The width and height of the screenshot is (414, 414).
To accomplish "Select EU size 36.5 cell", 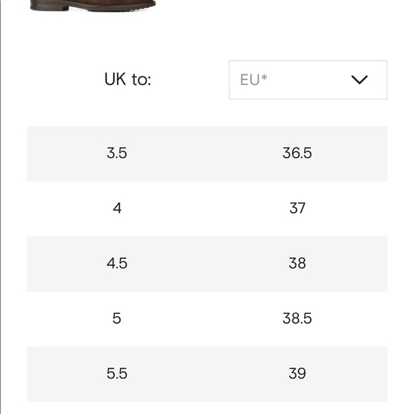I will [x=297, y=153].
